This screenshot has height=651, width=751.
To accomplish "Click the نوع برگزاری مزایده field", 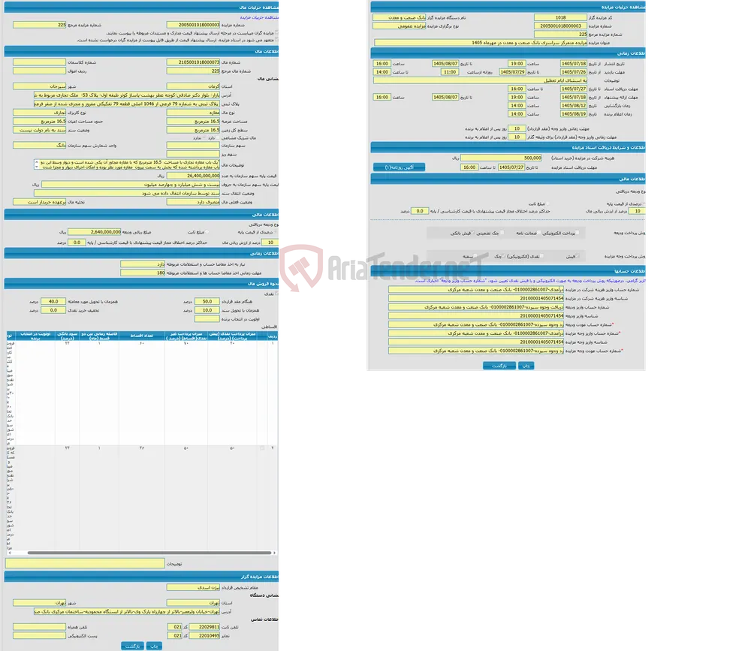I will 400,26.
